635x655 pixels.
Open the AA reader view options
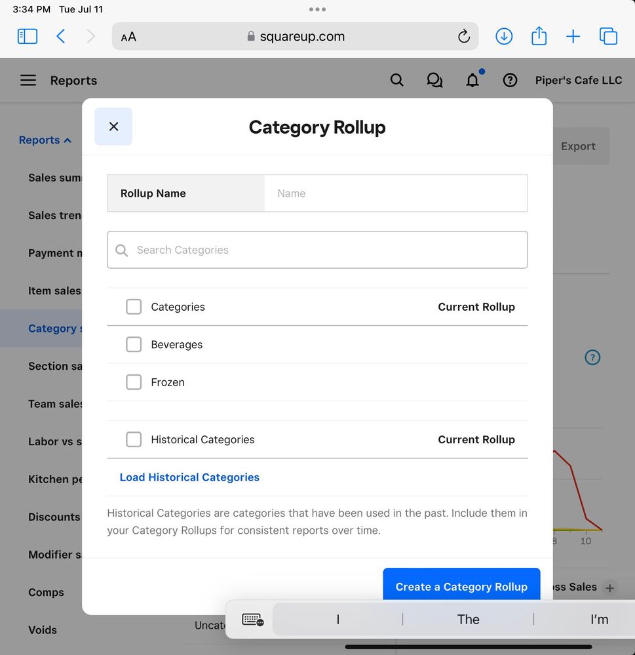tap(129, 37)
